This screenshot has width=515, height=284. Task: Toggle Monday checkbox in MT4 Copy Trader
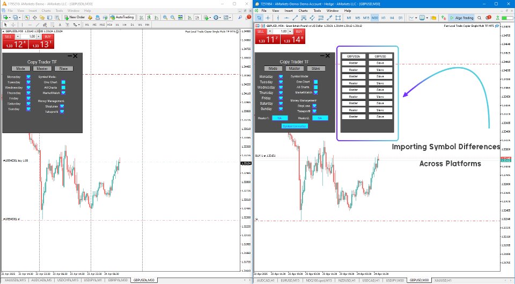click(28, 77)
